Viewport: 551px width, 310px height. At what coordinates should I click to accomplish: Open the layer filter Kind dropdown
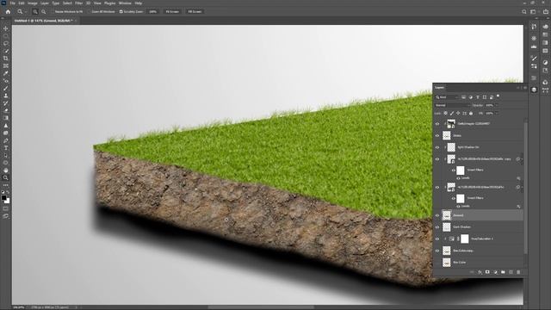click(447, 97)
